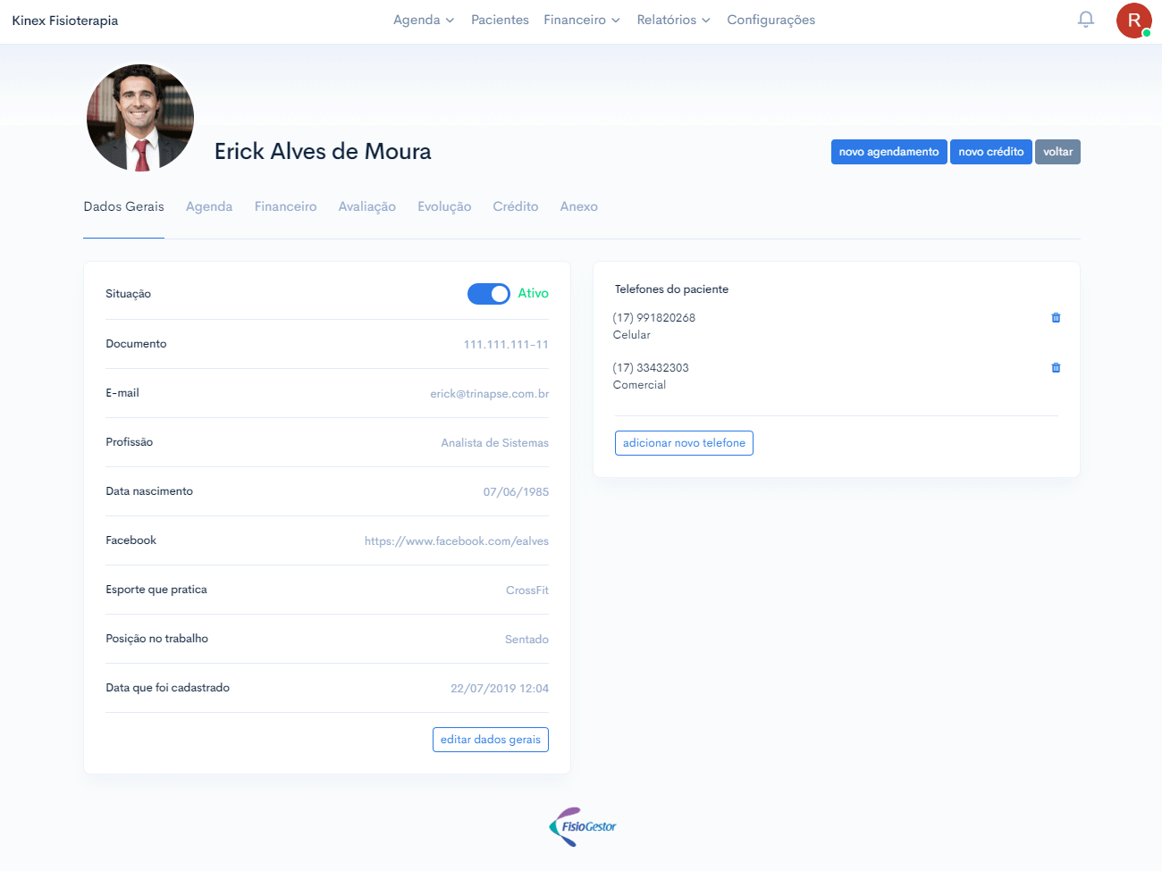Open Pacientes in the top navigation
Viewport: 1162px width, 871px height.
(x=500, y=20)
